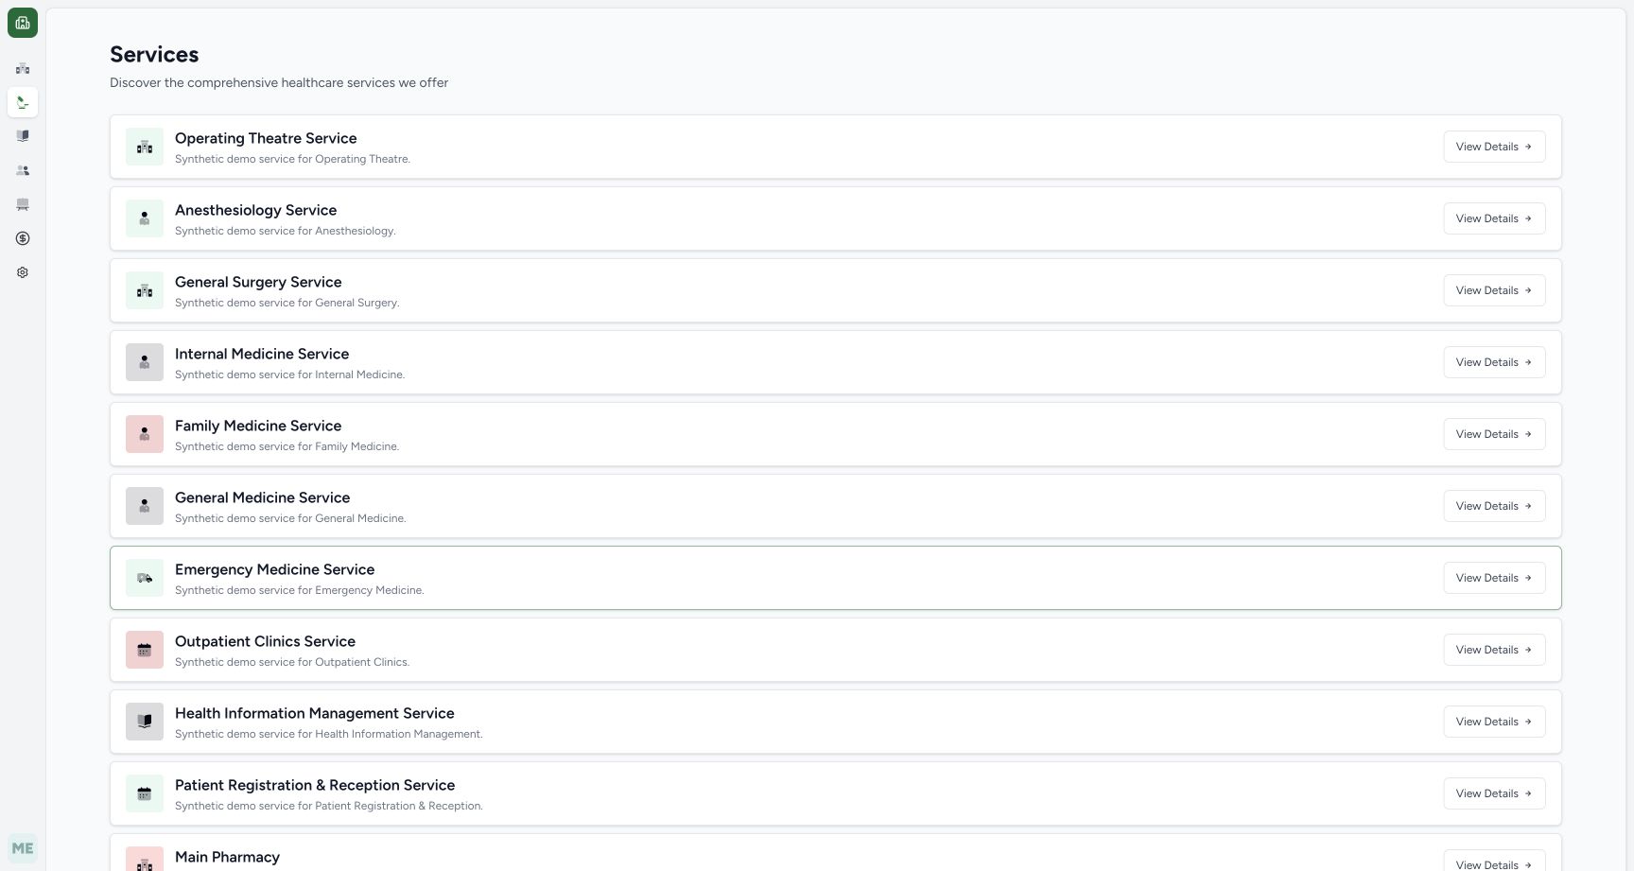Click the Emergency Medicine ambulance icon
Viewport: 1634px width, 871px height.
(x=145, y=578)
